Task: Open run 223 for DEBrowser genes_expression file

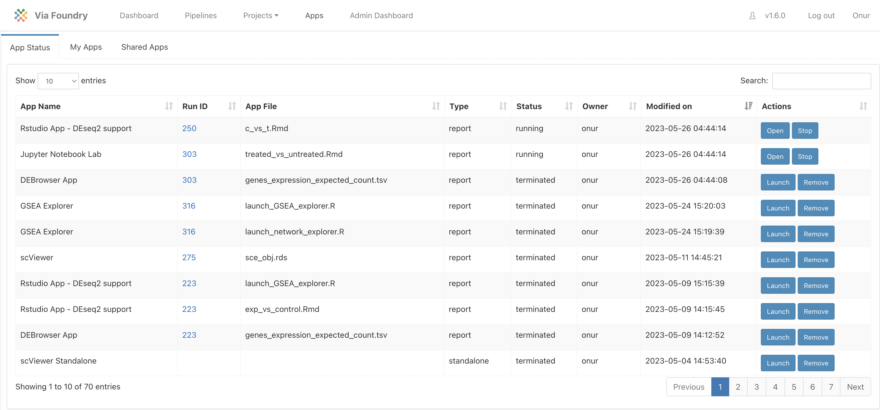Action: pyautogui.click(x=189, y=335)
